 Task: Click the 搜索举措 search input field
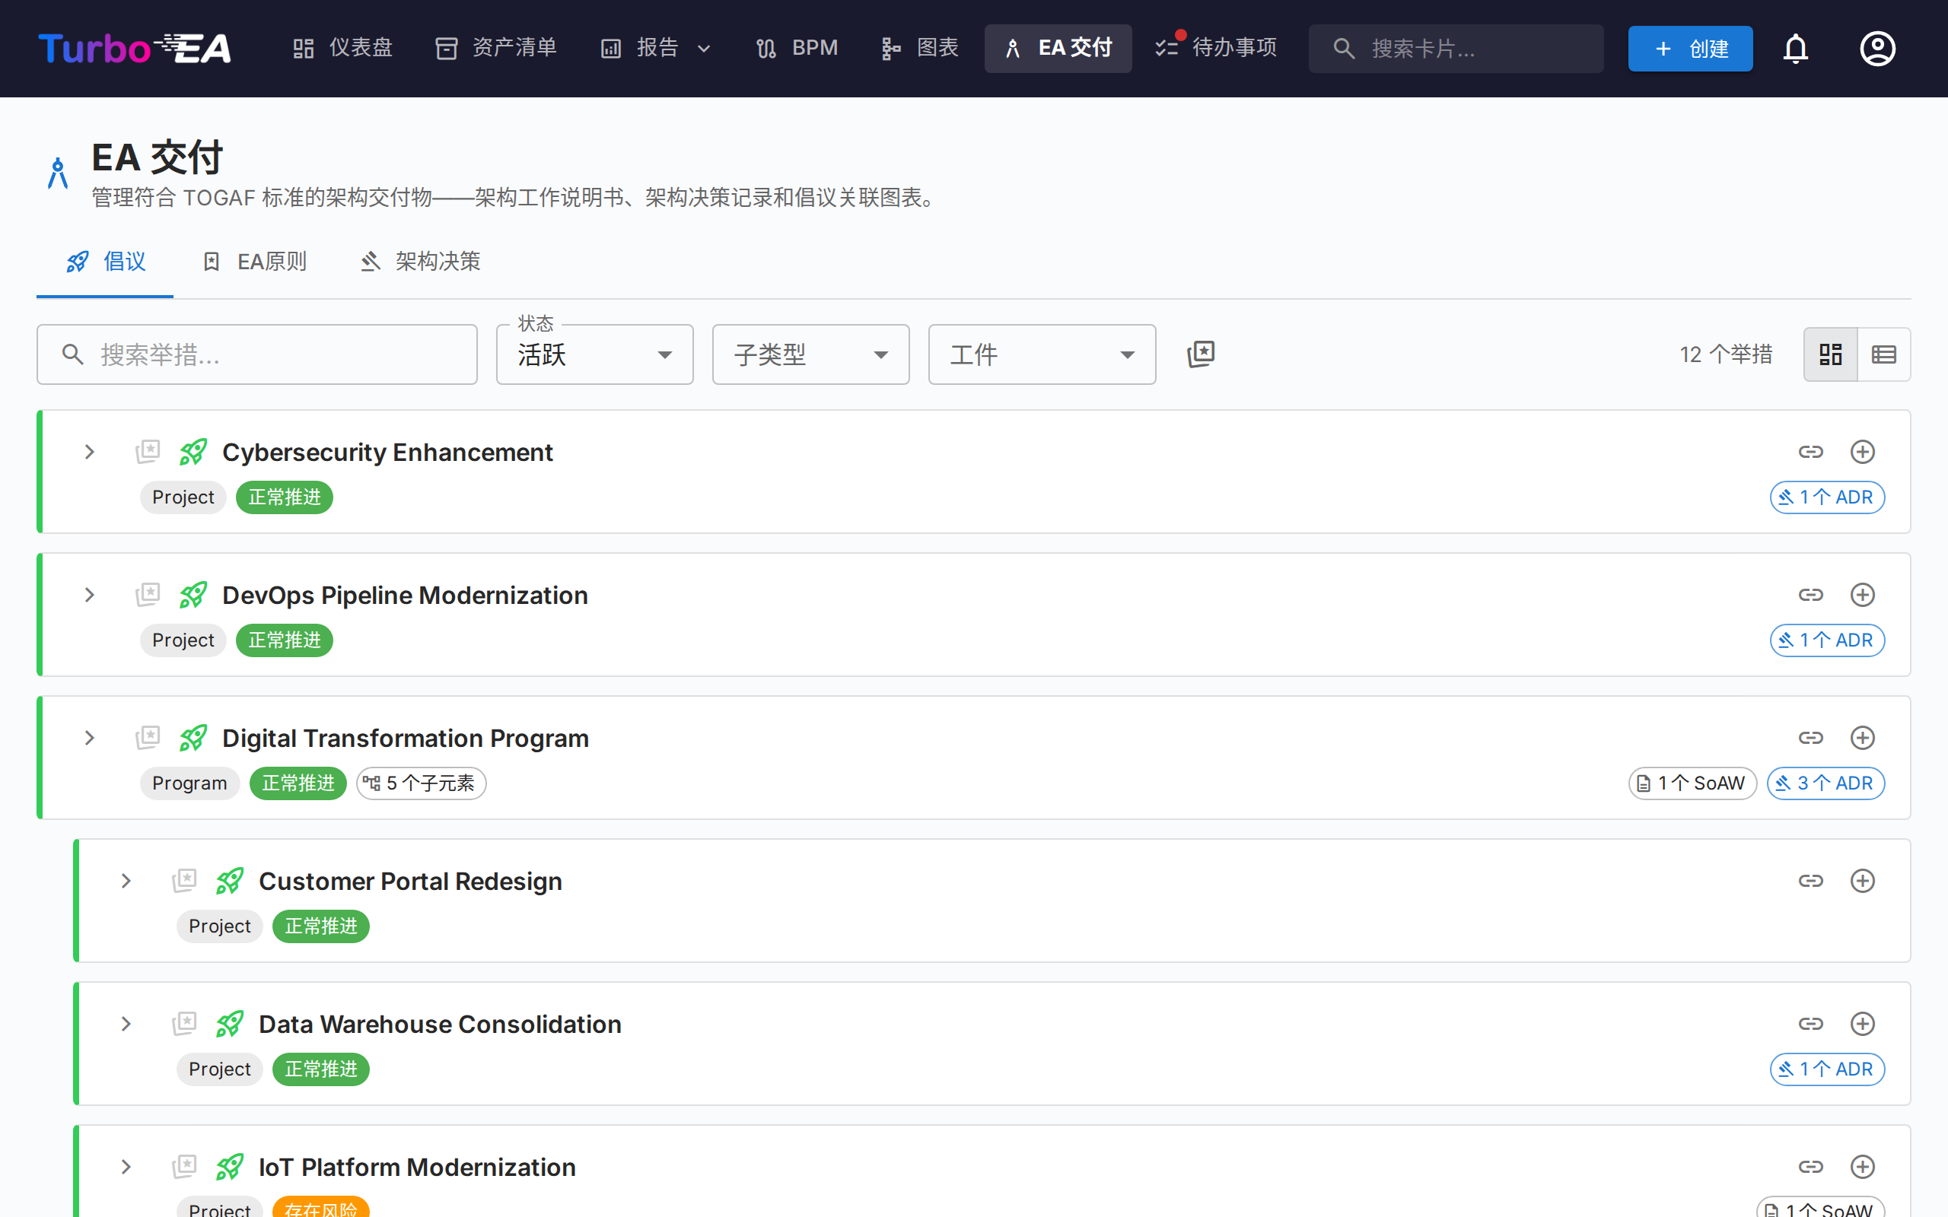(x=256, y=354)
